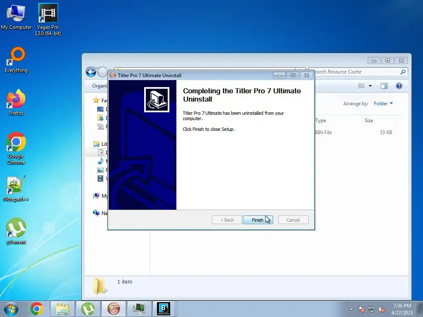
Task: Open the Windows Start menu orb
Action: tap(11, 309)
